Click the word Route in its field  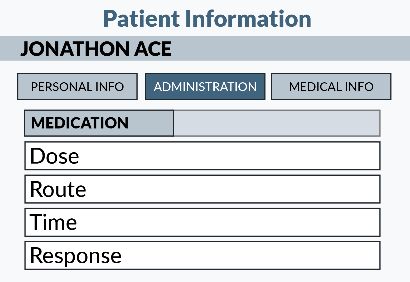pos(58,189)
